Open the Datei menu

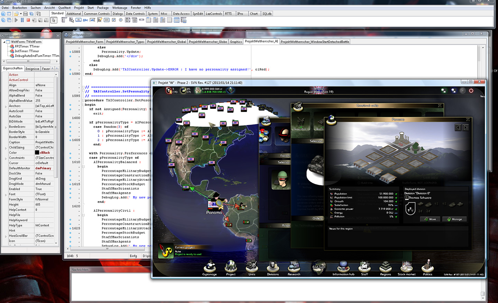coord(5,8)
